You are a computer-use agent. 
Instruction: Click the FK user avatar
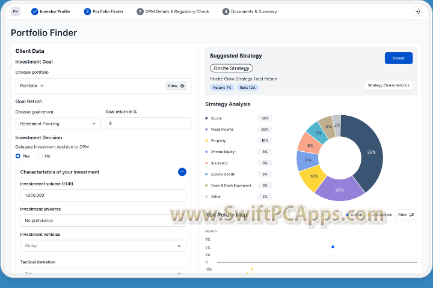[x=16, y=11]
